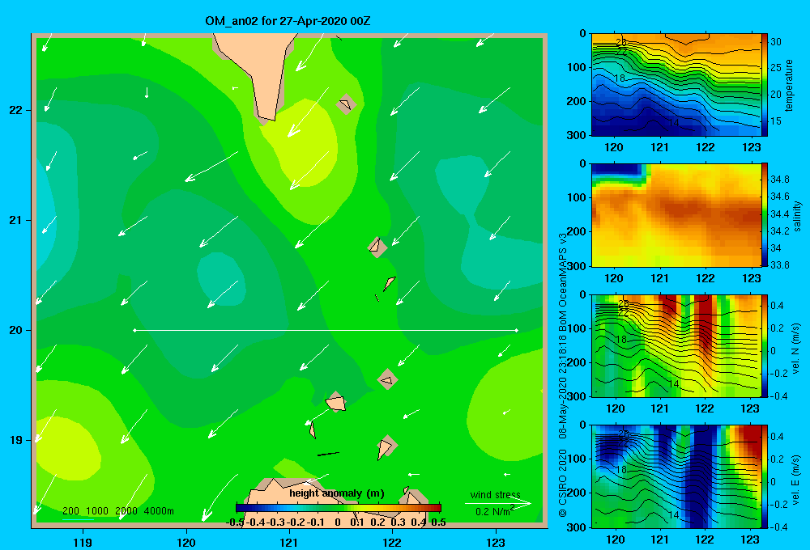
Task: Click the '33.8' tick on salinity scale
Action: tap(780, 264)
